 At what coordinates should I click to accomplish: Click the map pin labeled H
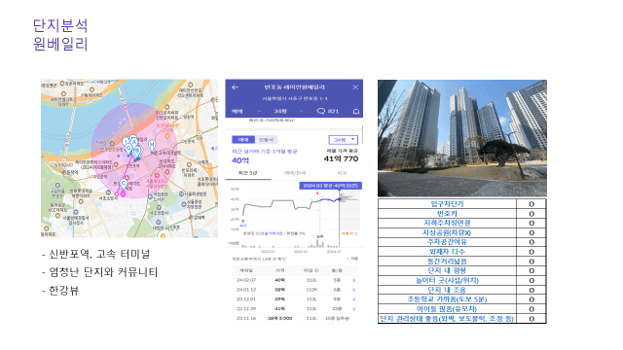152,146
